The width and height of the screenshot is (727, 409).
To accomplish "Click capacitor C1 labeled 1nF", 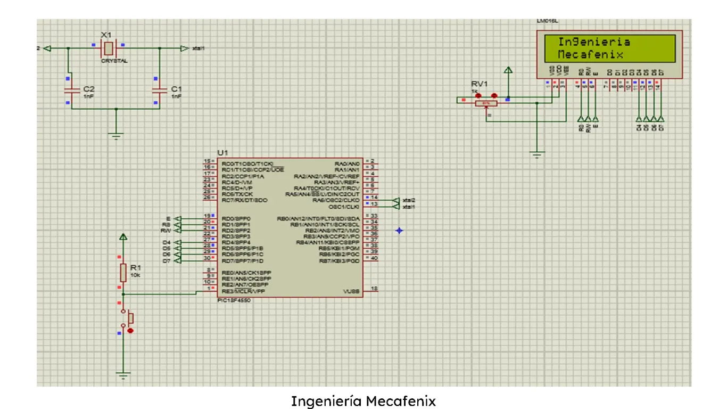I will click(x=158, y=89).
